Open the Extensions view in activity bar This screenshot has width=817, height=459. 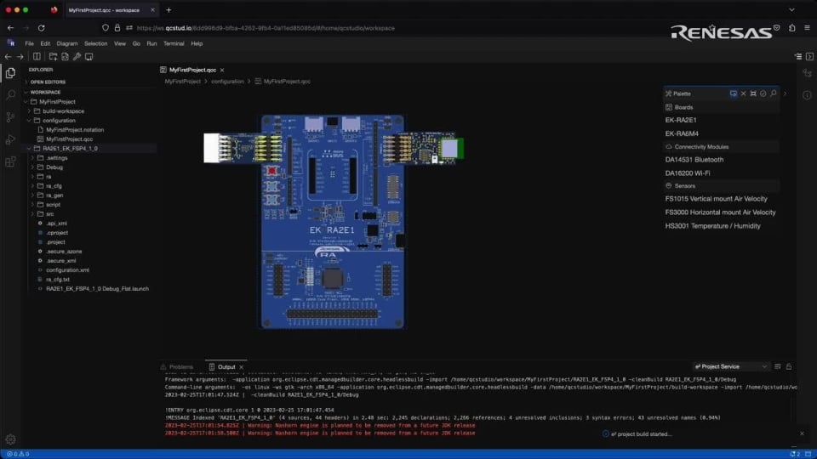pos(10,161)
